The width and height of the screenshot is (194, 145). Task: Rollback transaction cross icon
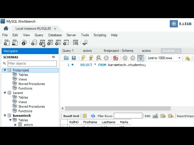point(133,58)
